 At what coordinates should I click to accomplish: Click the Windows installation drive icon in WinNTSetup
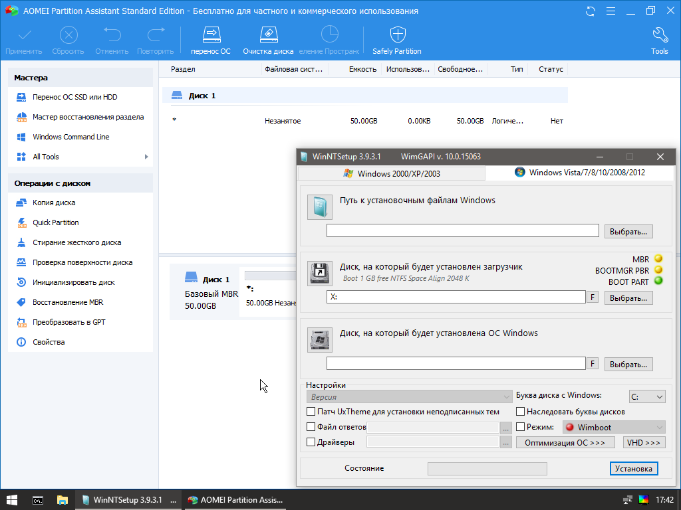pyautogui.click(x=320, y=339)
